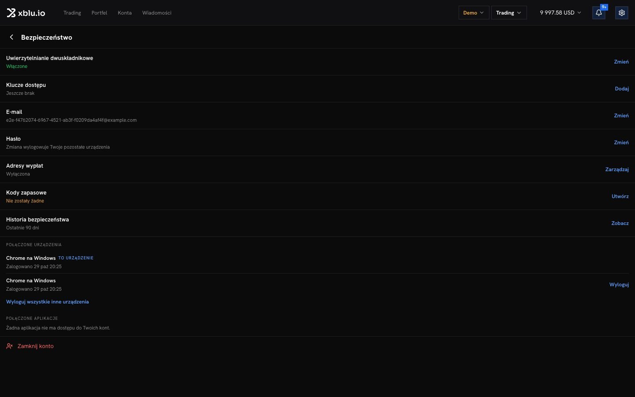
Task: Click the Bezpieczeństwo page title
Action: click(x=47, y=37)
